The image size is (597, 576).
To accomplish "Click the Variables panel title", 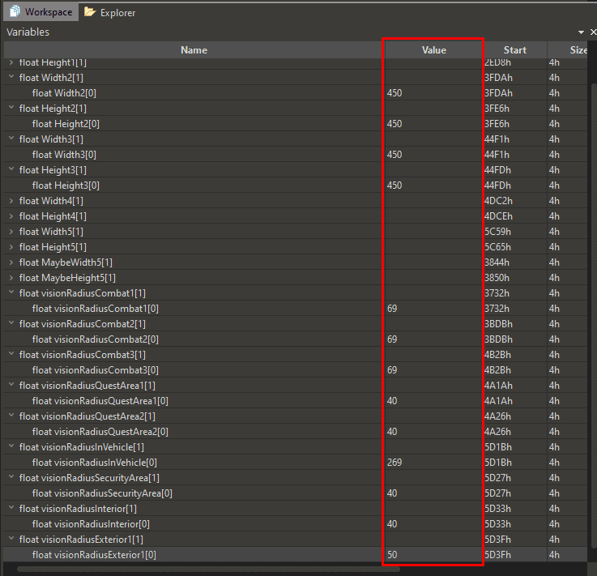I will [28, 32].
